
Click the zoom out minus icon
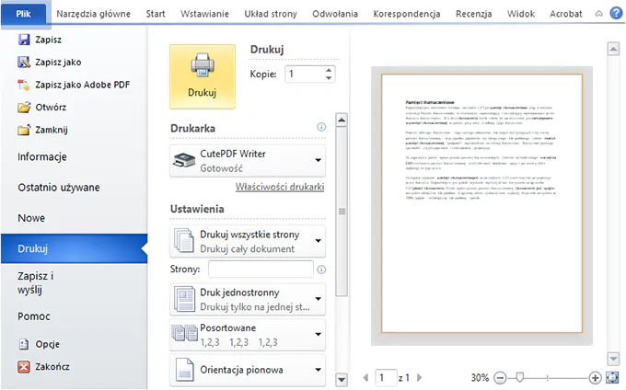coord(500,377)
